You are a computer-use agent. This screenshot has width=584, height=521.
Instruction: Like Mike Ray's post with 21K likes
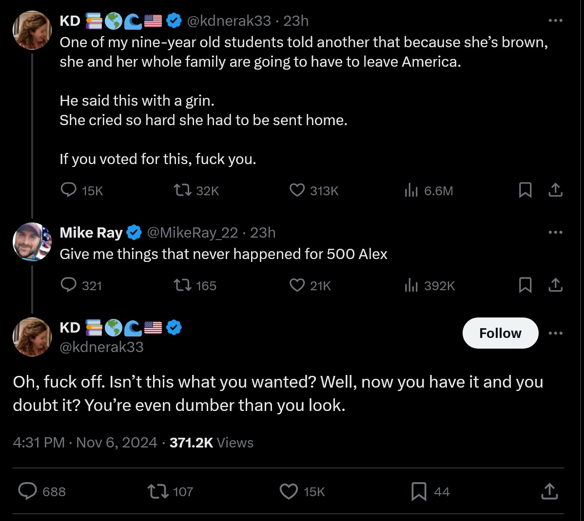[297, 285]
